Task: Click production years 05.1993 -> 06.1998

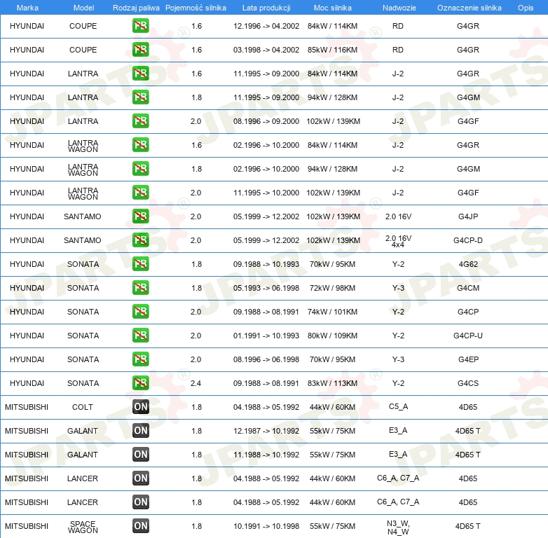Action: click(x=266, y=288)
